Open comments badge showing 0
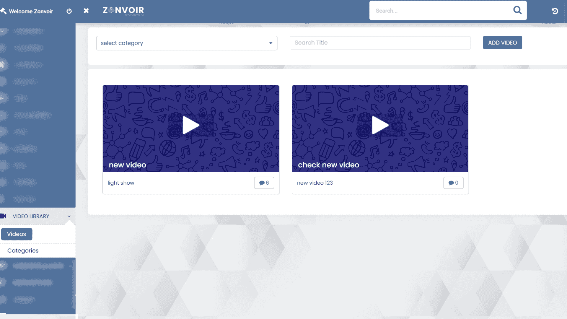Image resolution: width=567 pixels, height=319 pixels. (x=453, y=183)
